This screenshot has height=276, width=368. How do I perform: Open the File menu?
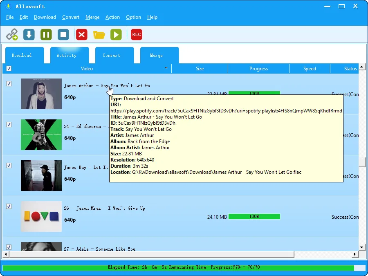(10, 17)
